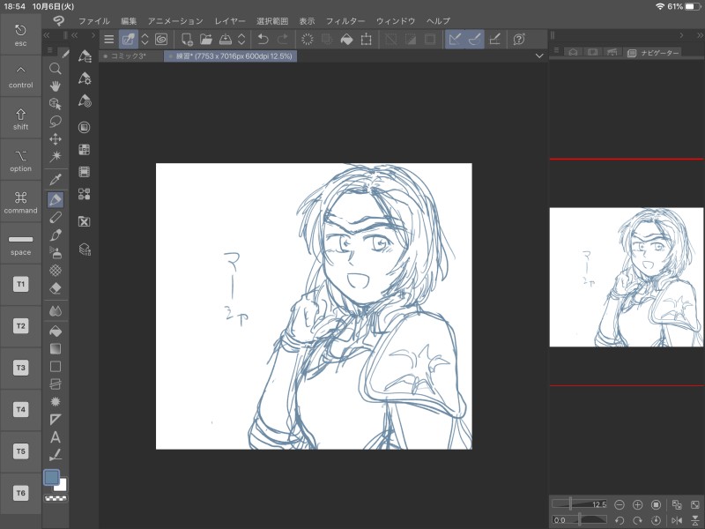Select the Eyedropper tool
Image resolution: width=705 pixels, height=529 pixels.
(56, 179)
